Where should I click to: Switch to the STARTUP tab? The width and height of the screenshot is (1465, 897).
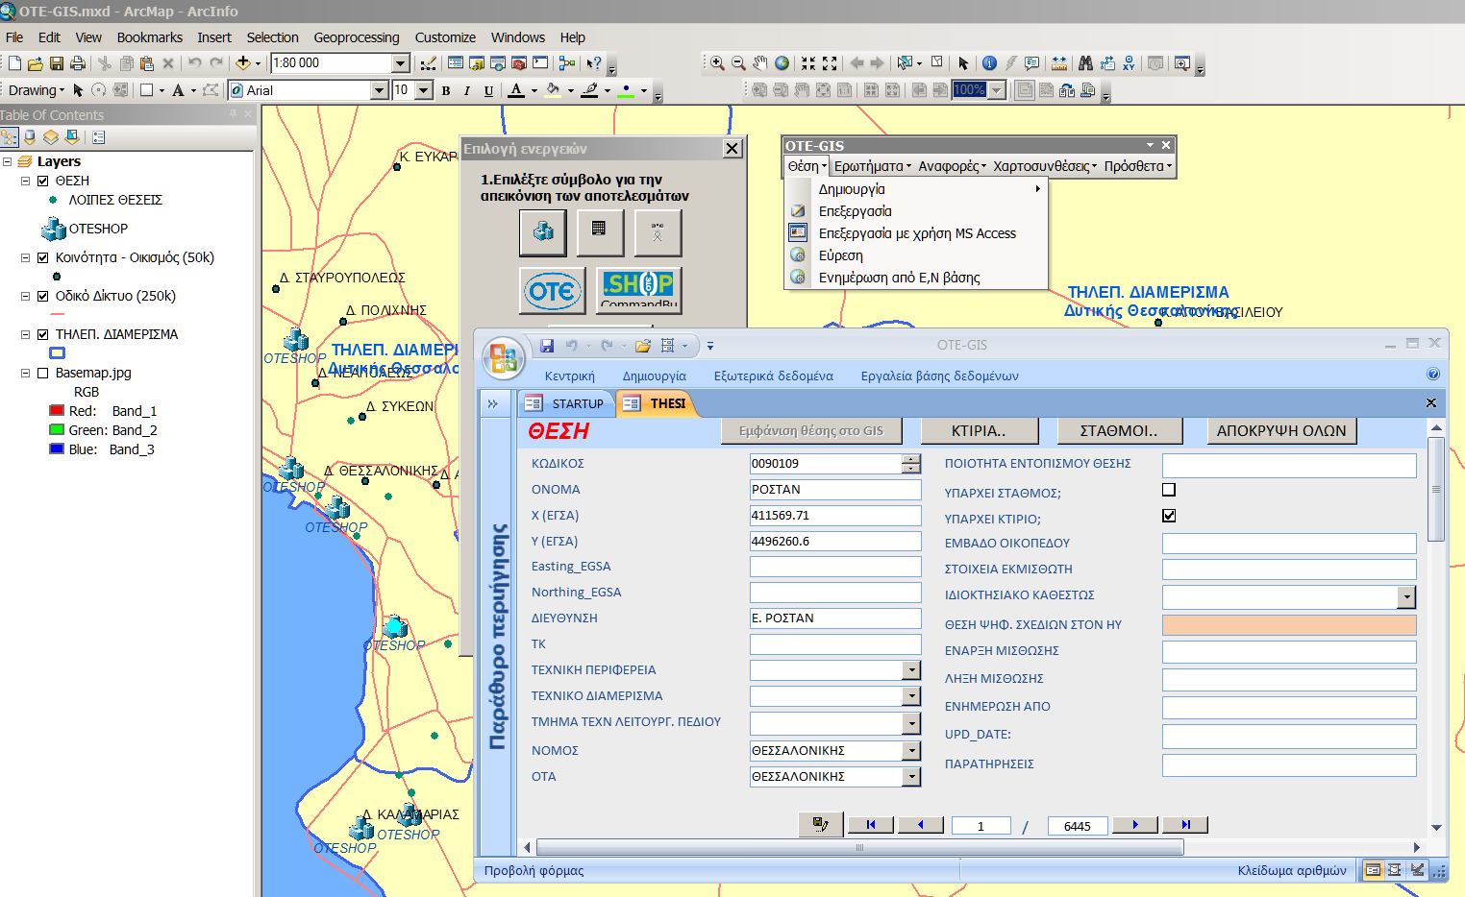click(x=565, y=403)
